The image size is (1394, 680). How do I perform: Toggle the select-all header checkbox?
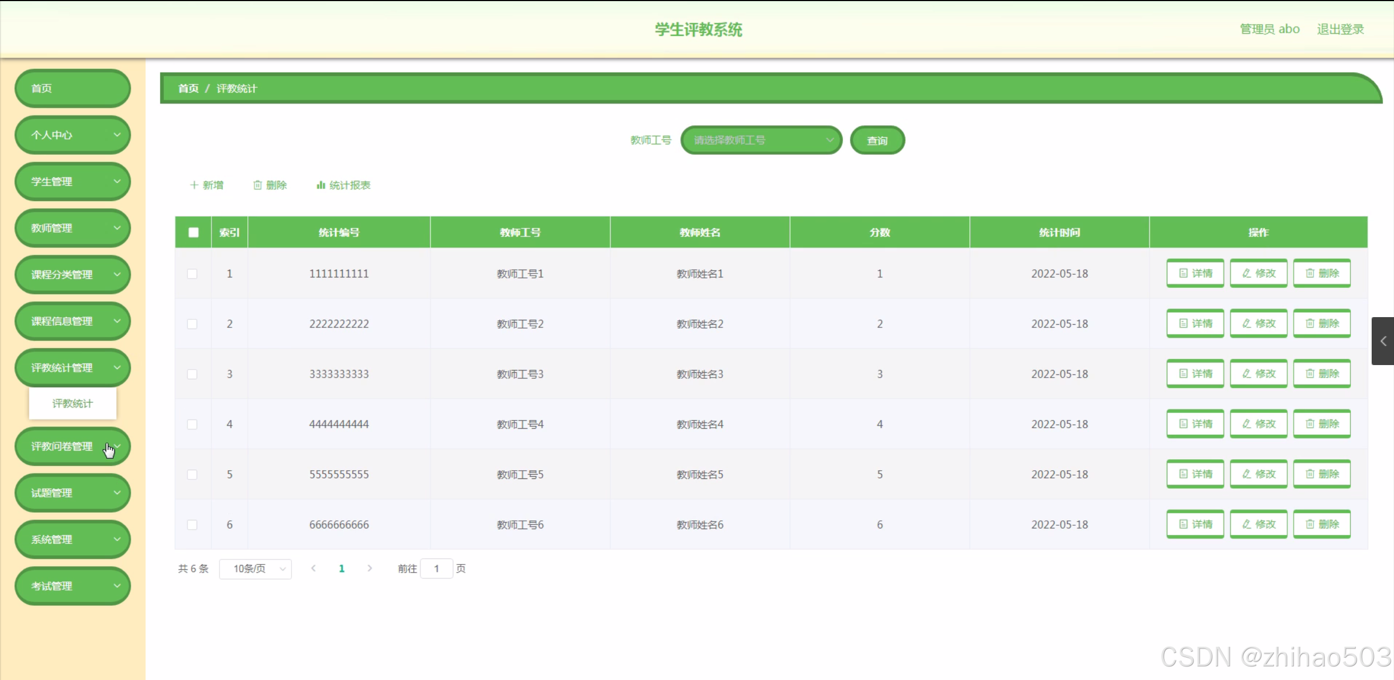click(x=193, y=233)
